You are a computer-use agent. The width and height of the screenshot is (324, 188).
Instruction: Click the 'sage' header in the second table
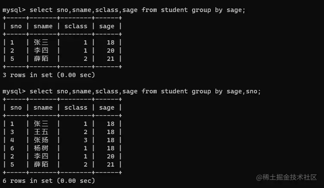106,107
